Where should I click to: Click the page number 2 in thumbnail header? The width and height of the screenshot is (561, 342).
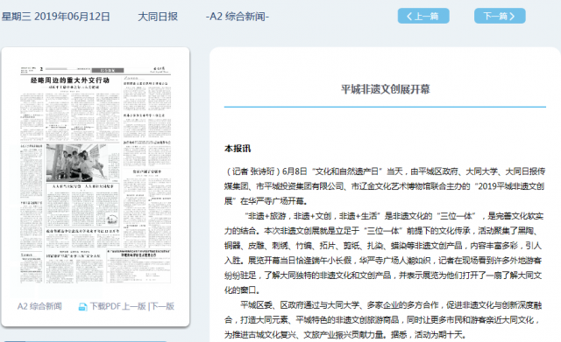tap(41, 69)
